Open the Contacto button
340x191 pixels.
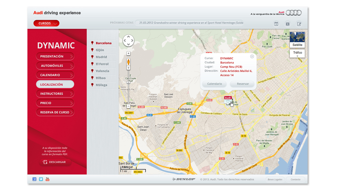tap(296, 180)
